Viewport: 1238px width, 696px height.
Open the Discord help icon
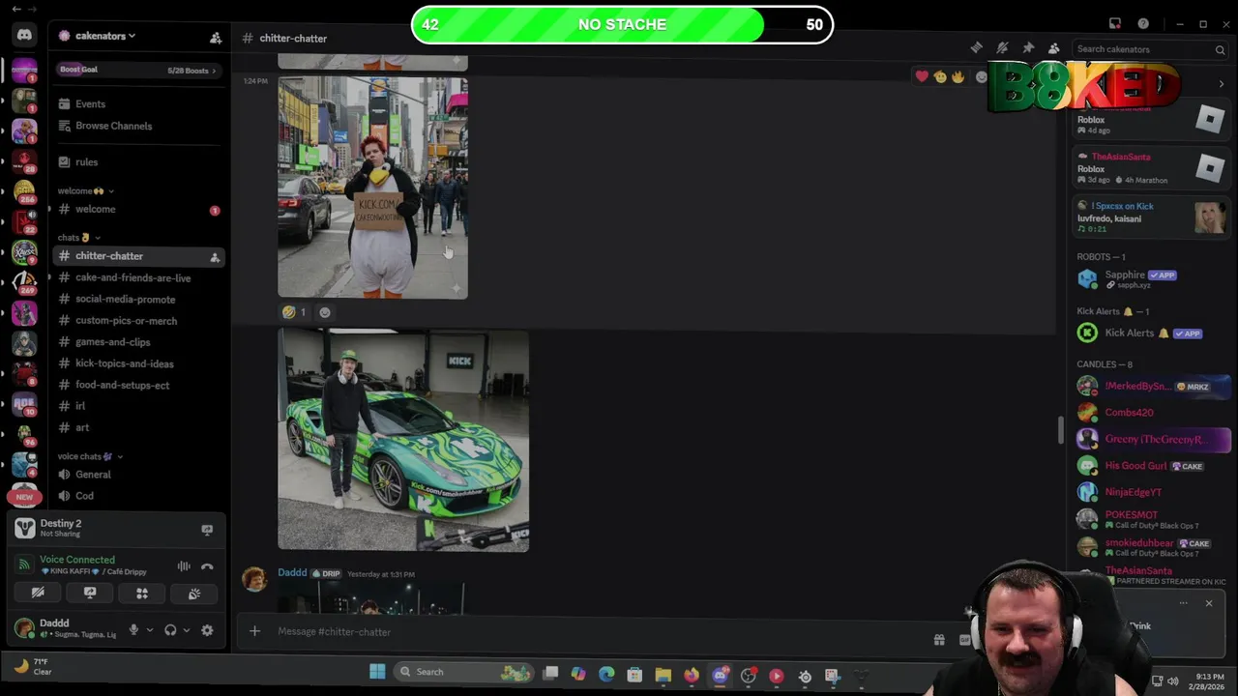(1143, 24)
